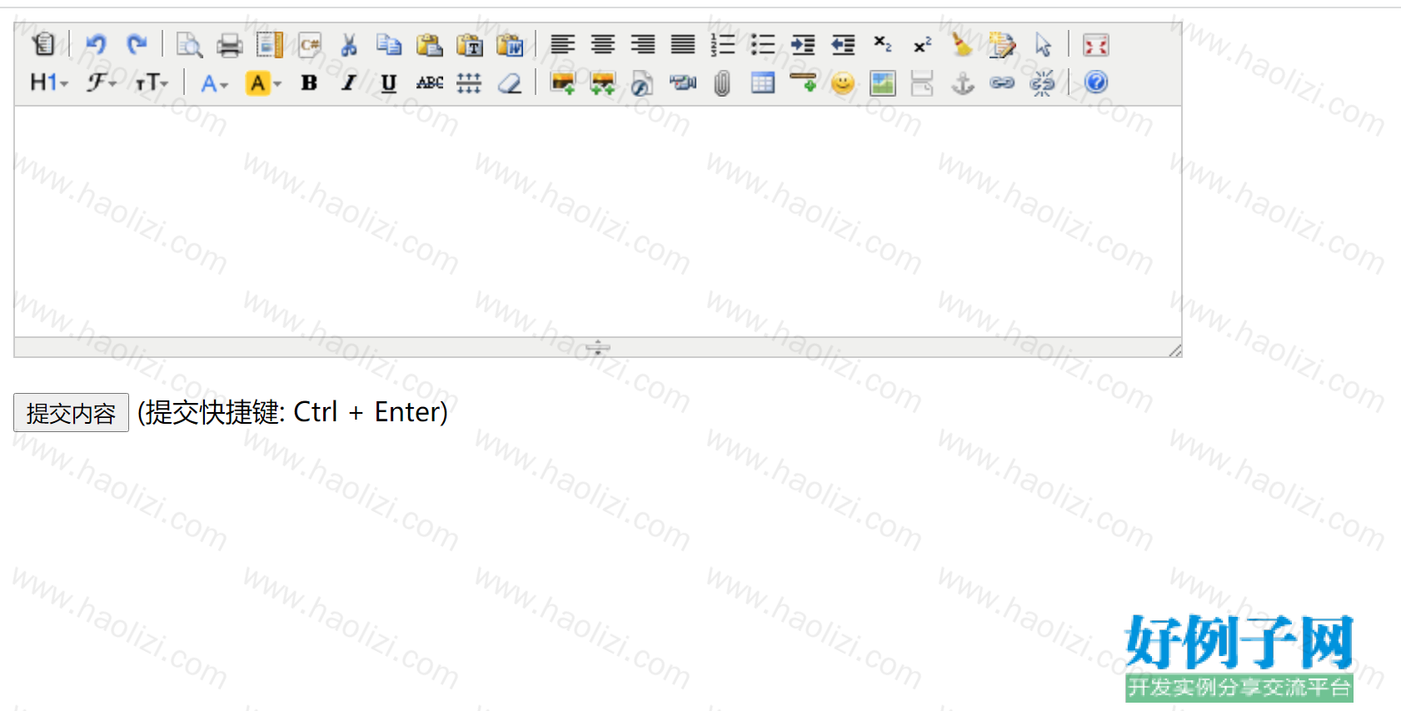This screenshot has height=711, width=1401.
Task: Justify text fully
Action: coord(683,44)
